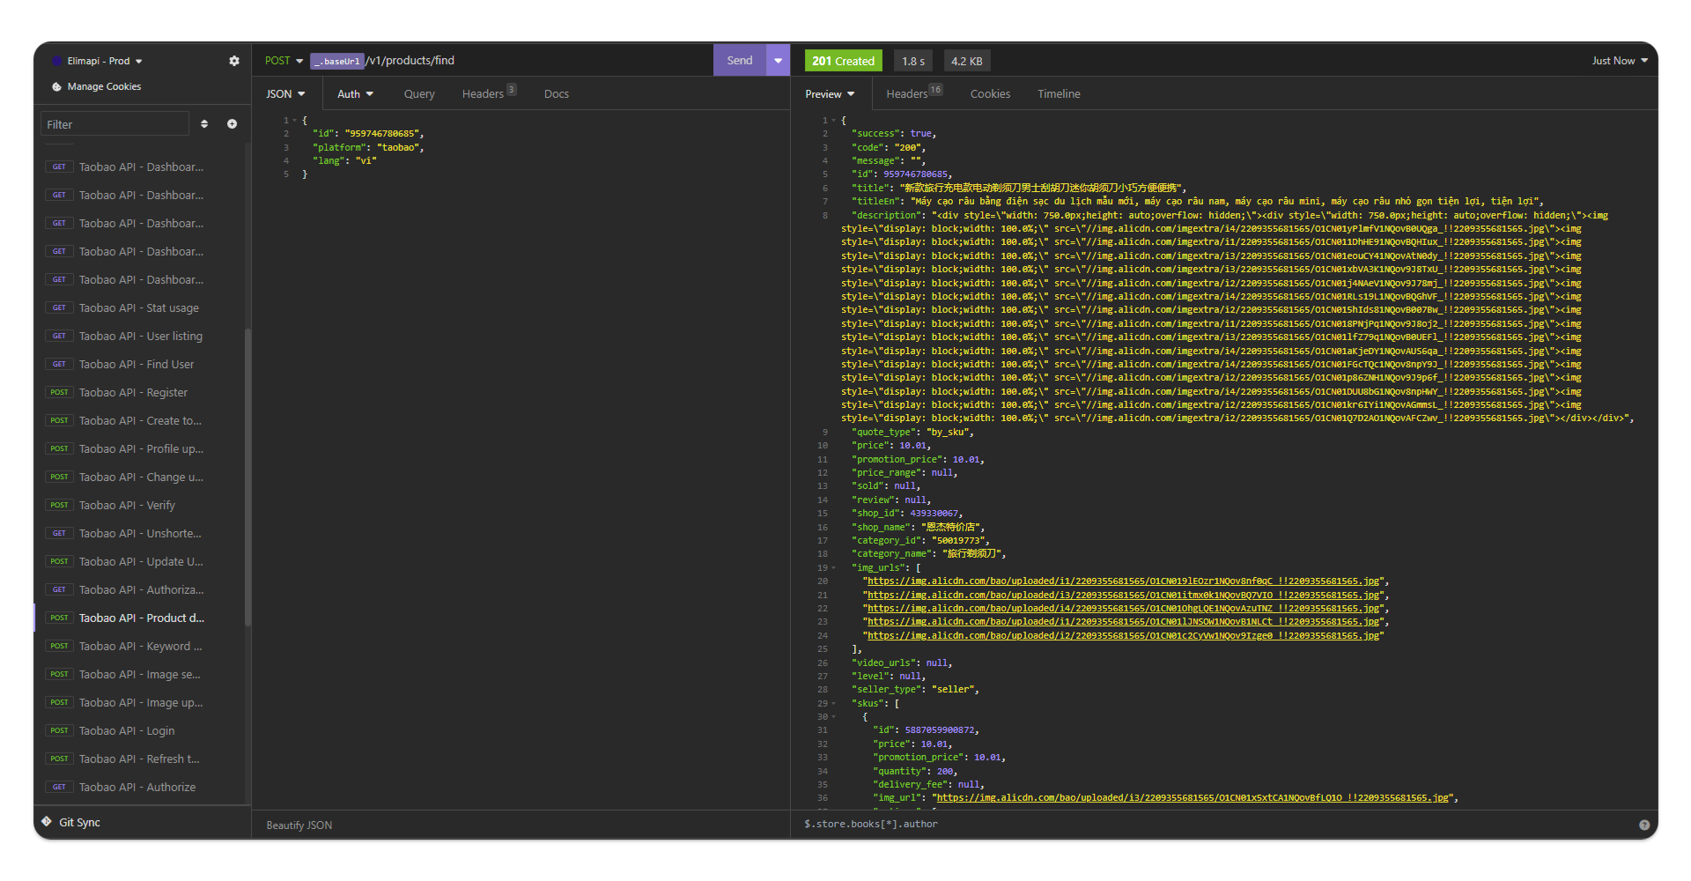The image size is (1691, 881).
Task: Collapse the img_urls array in response
Action: point(833,568)
